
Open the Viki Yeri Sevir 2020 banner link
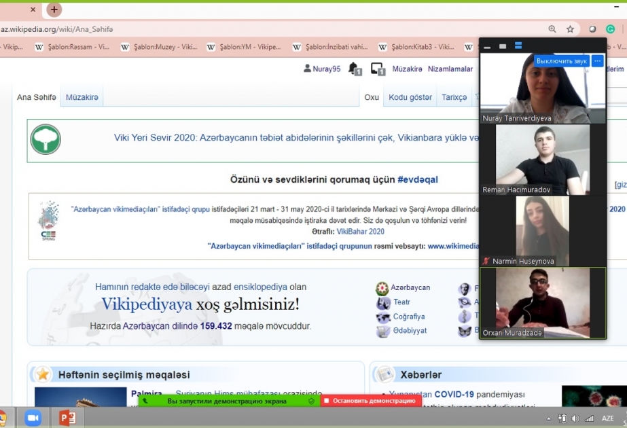[296, 138]
